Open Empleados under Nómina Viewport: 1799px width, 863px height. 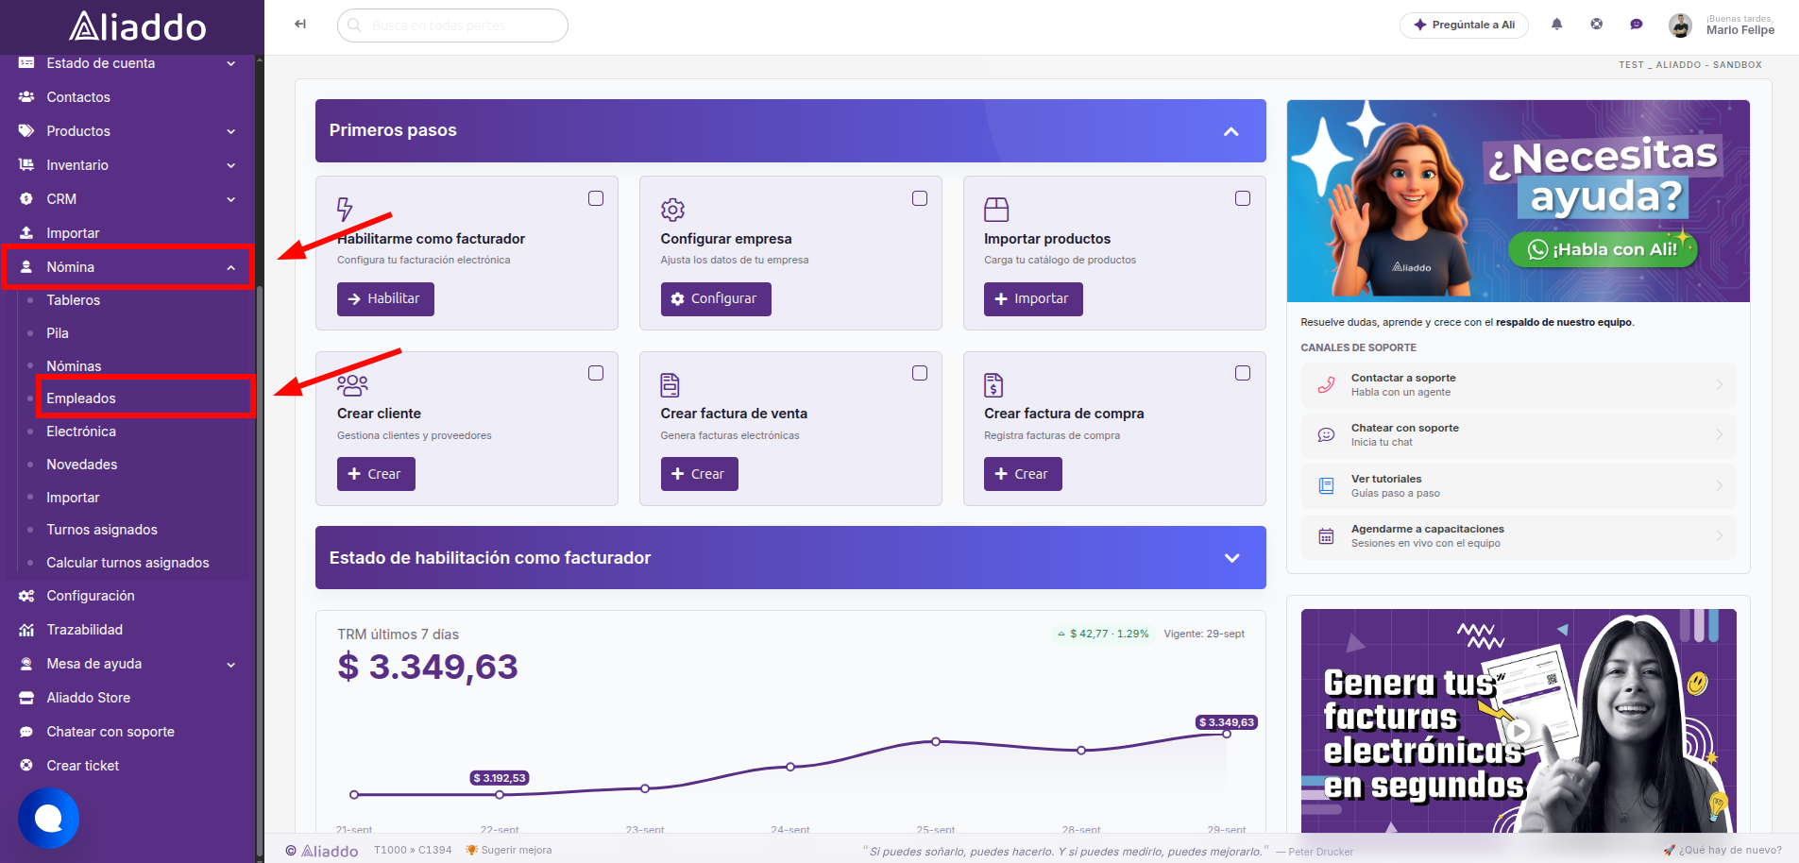[81, 398]
